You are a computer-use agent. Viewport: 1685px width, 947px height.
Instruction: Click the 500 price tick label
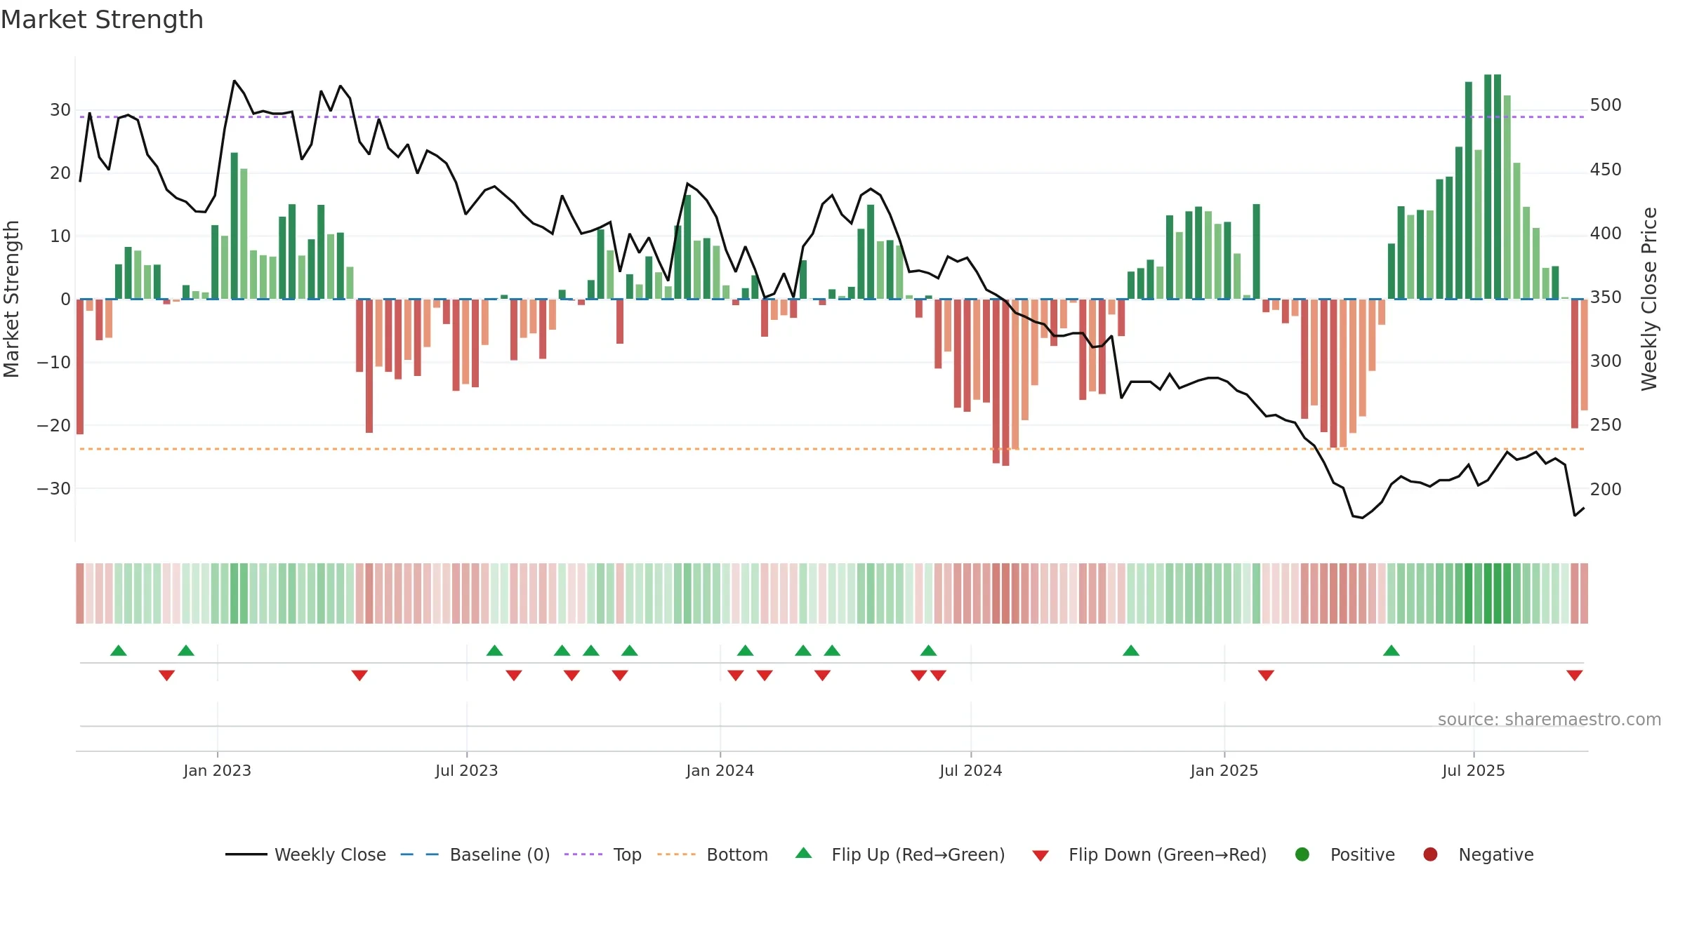point(1606,105)
